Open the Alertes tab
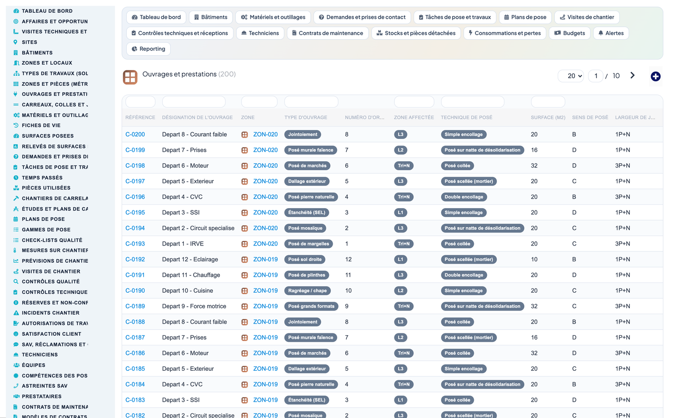 (611, 33)
